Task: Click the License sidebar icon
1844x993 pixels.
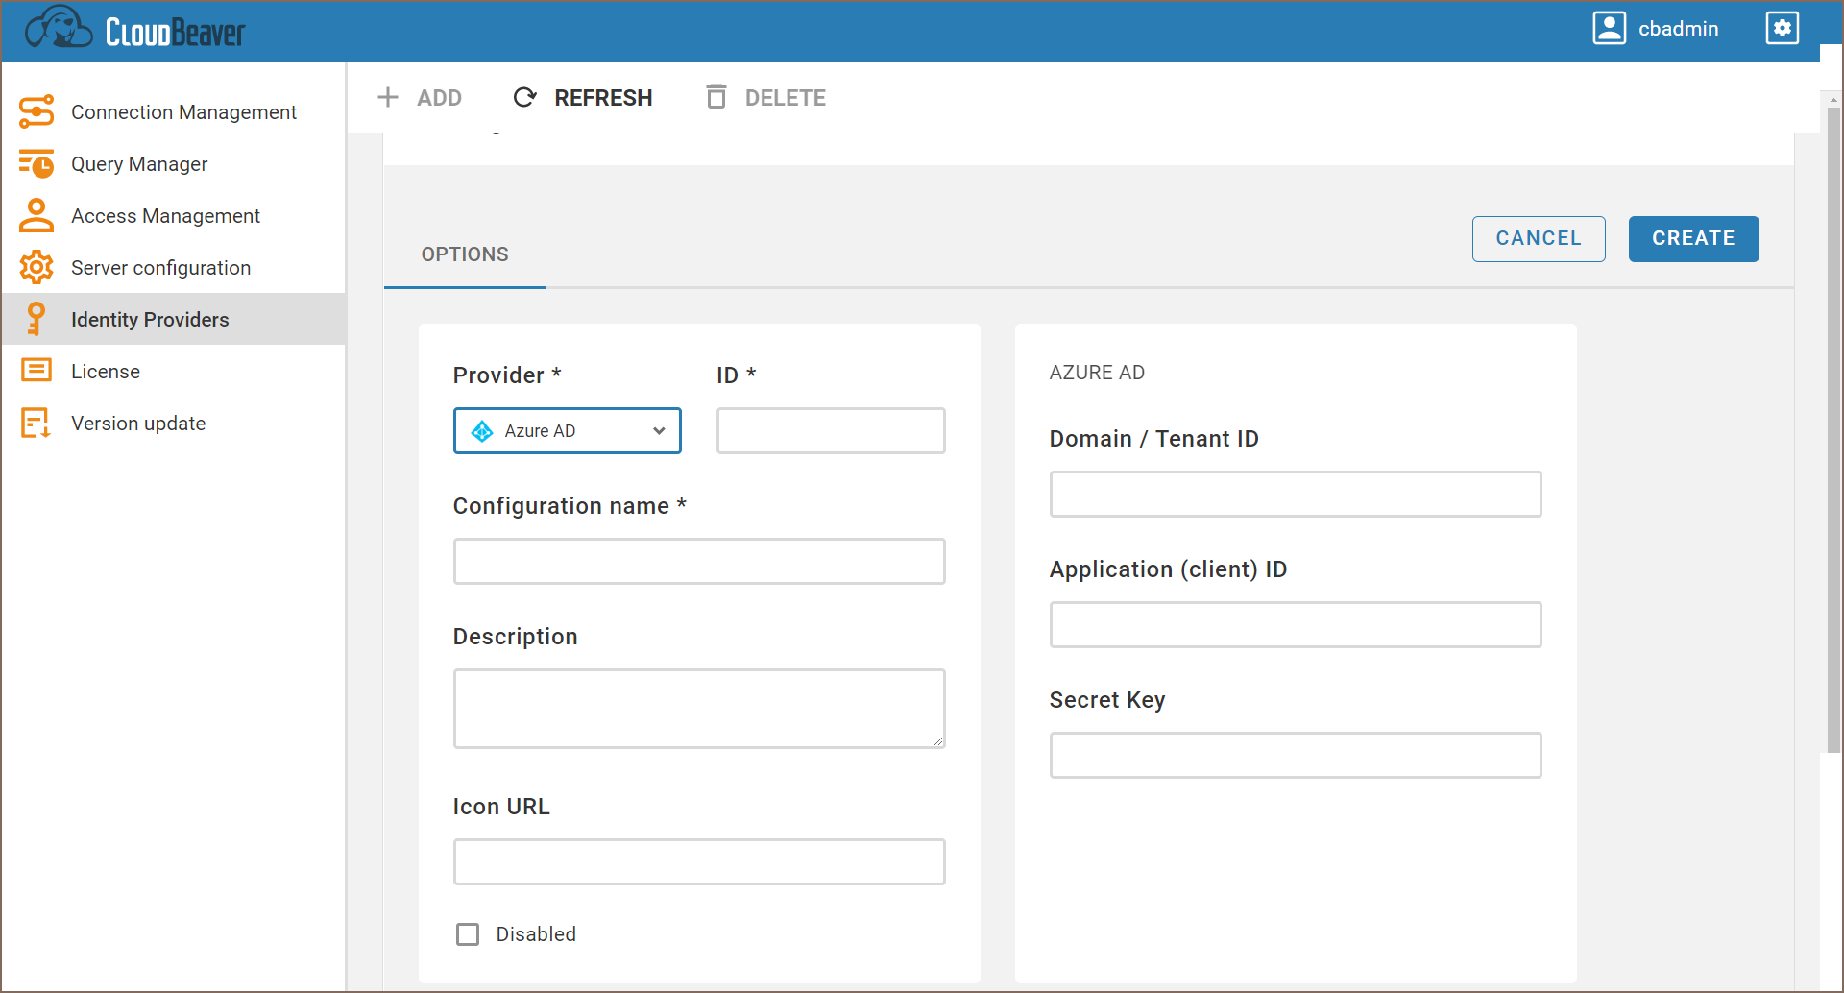Action: click(36, 372)
